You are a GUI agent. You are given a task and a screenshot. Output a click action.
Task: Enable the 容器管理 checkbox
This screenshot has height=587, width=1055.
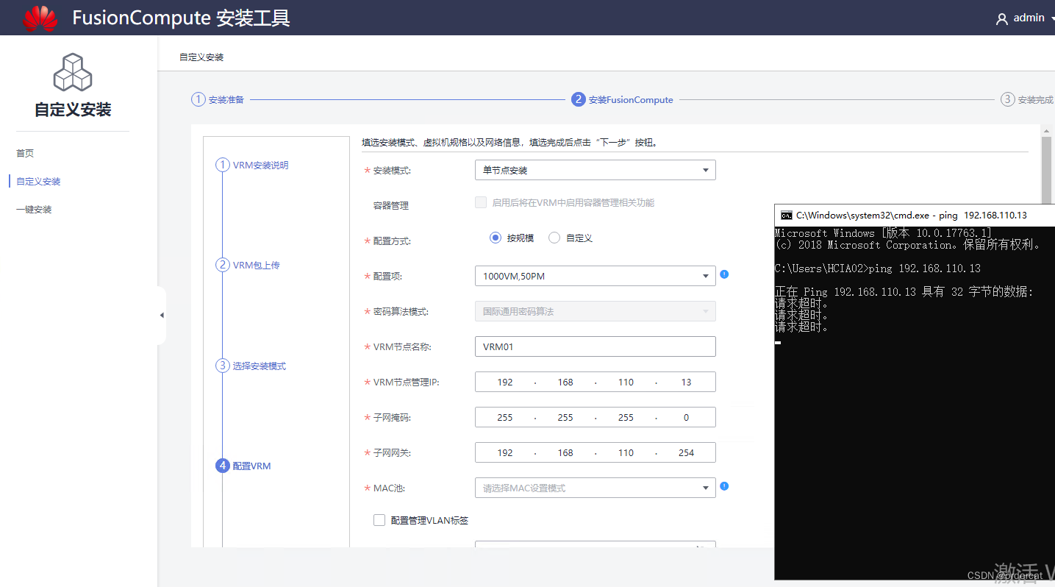click(480, 202)
